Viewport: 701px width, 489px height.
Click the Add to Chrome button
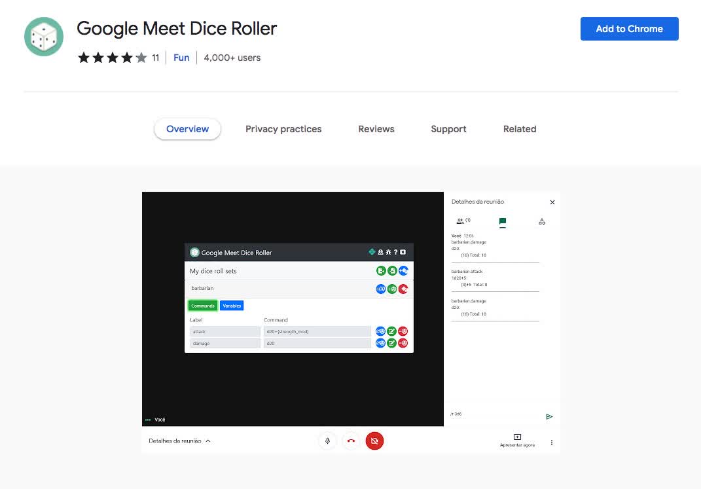coord(629,29)
